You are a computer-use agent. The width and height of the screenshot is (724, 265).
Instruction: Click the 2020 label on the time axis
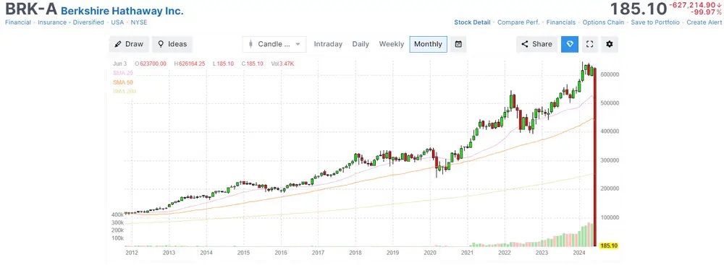click(430, 253)
